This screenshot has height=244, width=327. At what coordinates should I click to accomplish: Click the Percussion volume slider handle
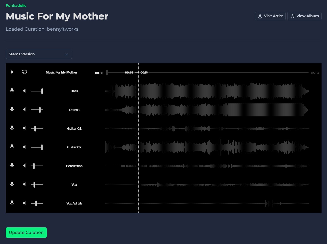click(x=34, y=166)
